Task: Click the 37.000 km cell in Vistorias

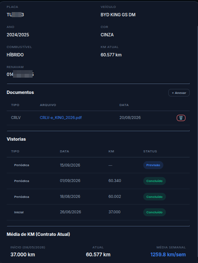Action: (114, 212)
